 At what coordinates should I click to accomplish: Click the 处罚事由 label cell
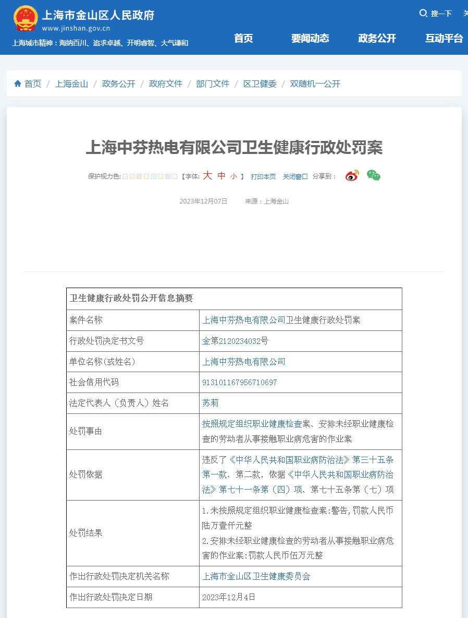point(133,432)
